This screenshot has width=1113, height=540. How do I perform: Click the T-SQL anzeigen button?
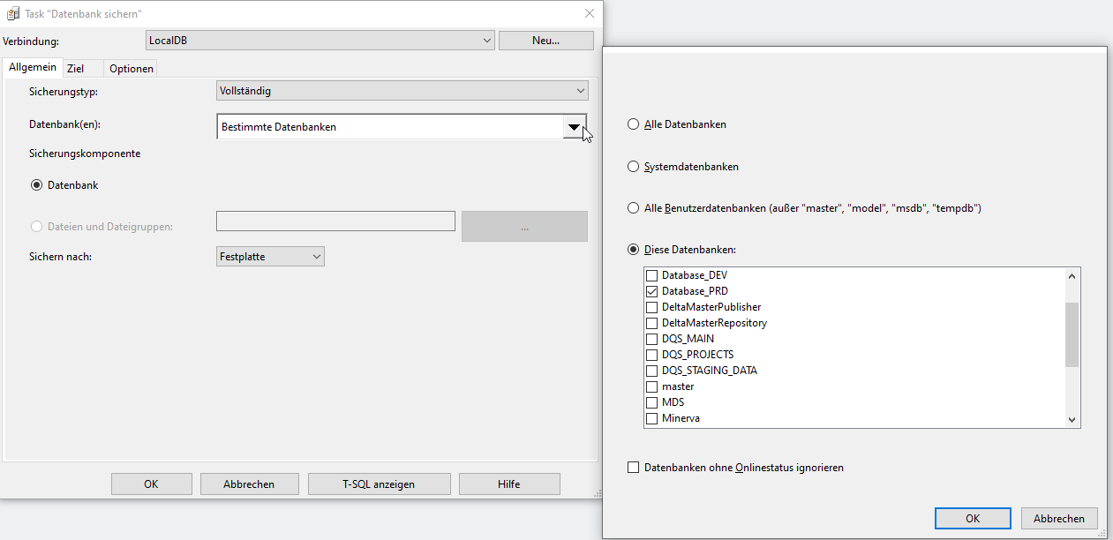pyautogui.click(x=379, y=484)
